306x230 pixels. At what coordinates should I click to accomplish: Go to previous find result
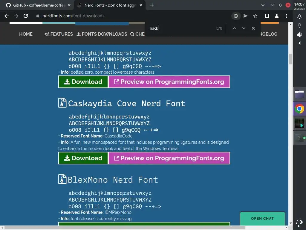tap(234, 28)
